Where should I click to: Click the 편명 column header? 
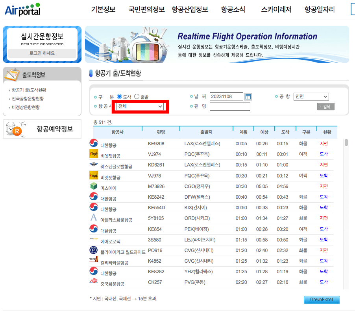point(161,132)
